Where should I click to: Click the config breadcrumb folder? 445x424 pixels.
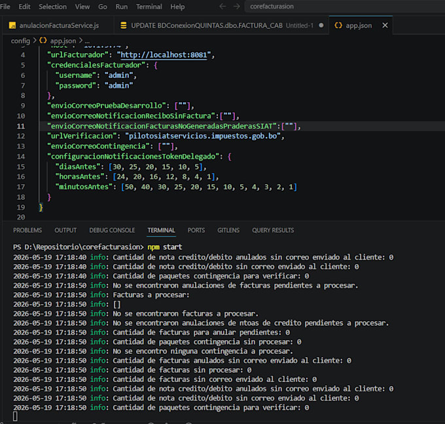coord(20,41)
